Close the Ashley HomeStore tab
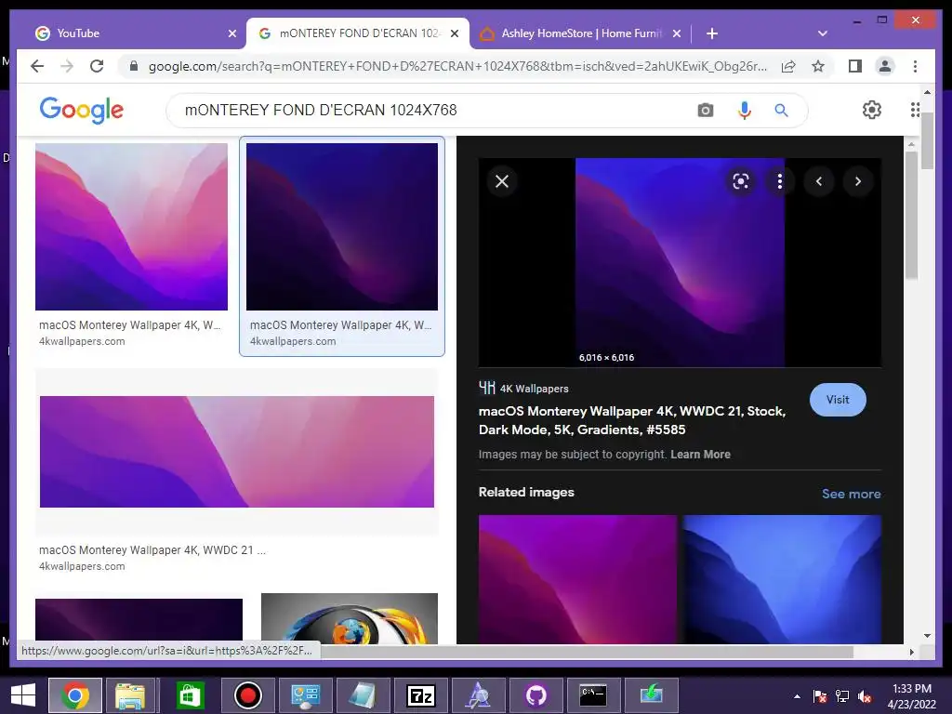 (x=677, y=33)
